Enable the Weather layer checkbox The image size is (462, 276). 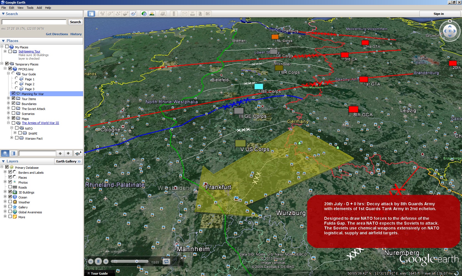coord(10,202)
